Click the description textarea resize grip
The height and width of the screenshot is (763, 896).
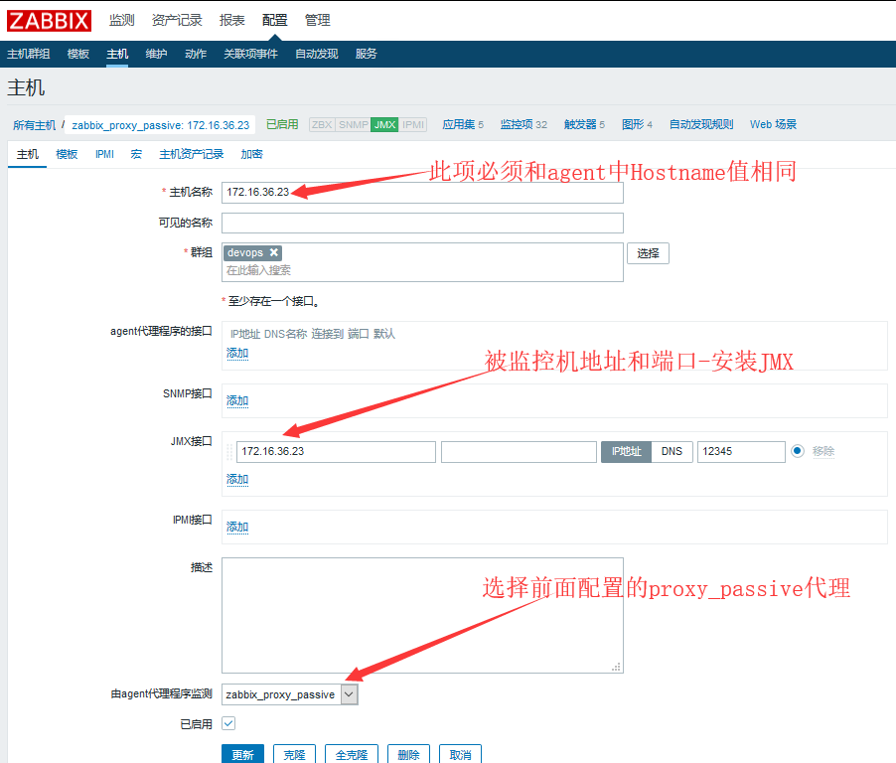[616, 667]
